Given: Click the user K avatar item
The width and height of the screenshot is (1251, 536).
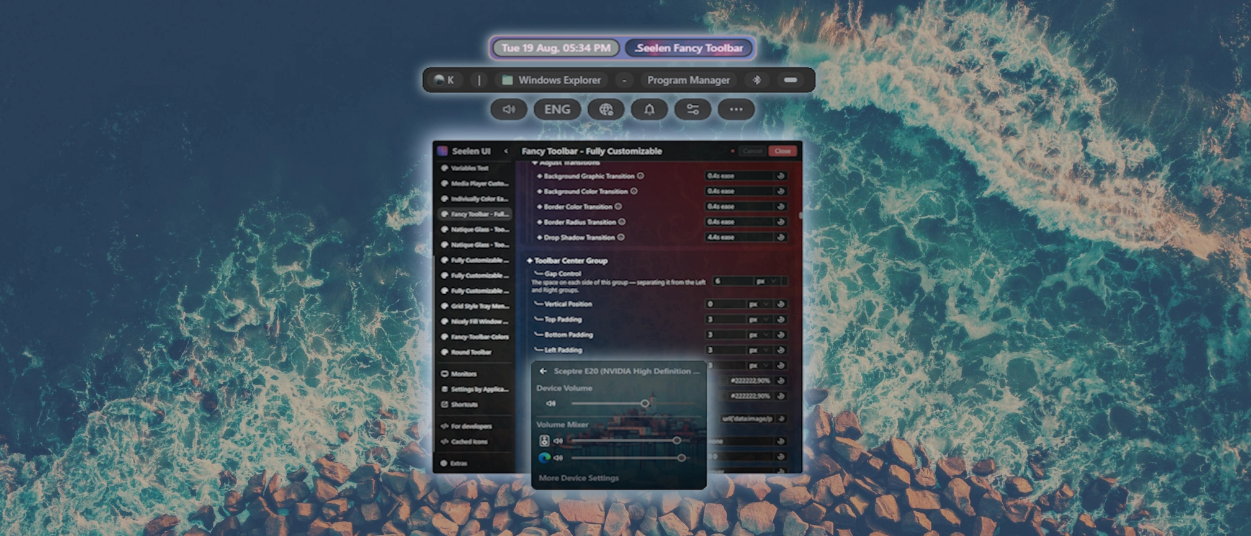Looking at the screenshot, I should click(x=444, y=80).
